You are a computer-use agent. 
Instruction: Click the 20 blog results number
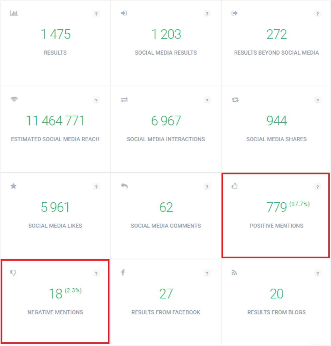point(277,294)
